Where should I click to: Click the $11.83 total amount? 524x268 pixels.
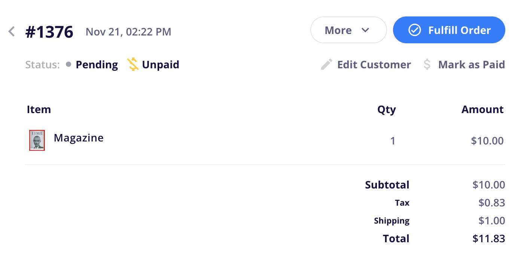point(488,239)
